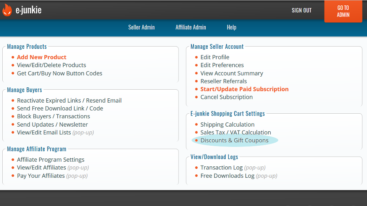This screenshot has height=206, width=367.
Task: Open the Transaction Log pop-up
Action: (x=221, y=168)
